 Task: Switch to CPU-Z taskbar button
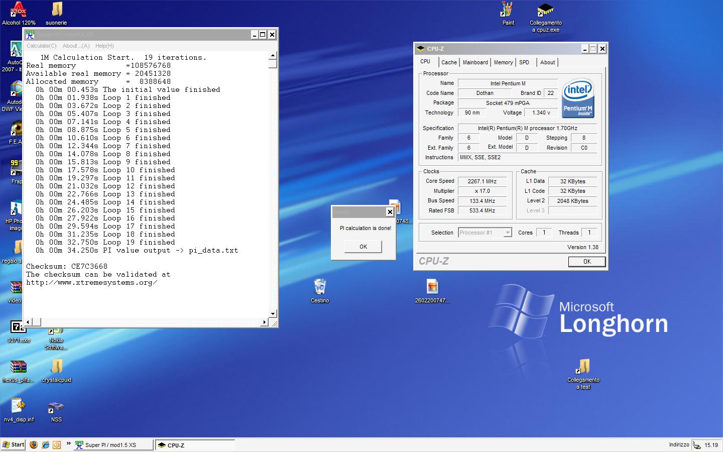pos(194,445)
